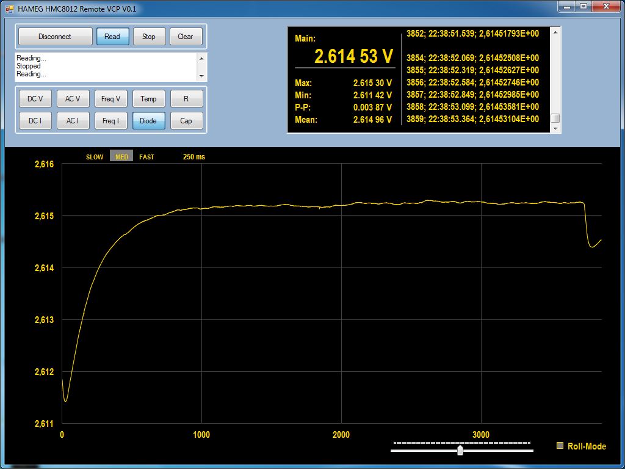Image resolution: width=625 pixels, height=469 pixels.
Task: Minimize the HAMEG HMC8012 window
Action: coord(566,6)
